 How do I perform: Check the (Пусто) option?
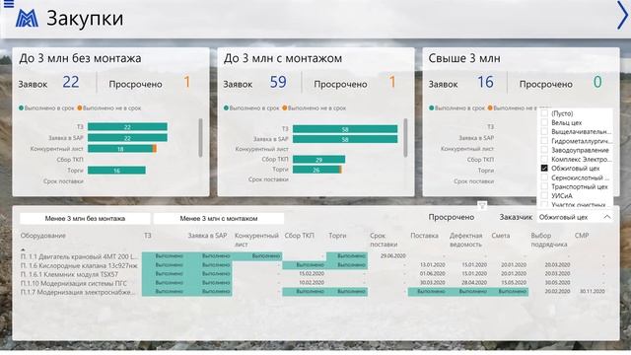point(544,113)
